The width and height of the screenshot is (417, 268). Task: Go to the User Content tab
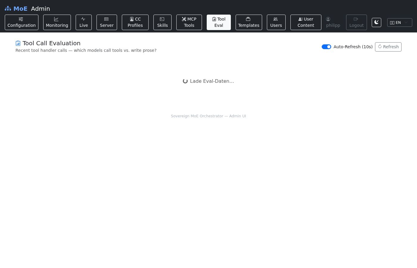[x=306, y=22]
